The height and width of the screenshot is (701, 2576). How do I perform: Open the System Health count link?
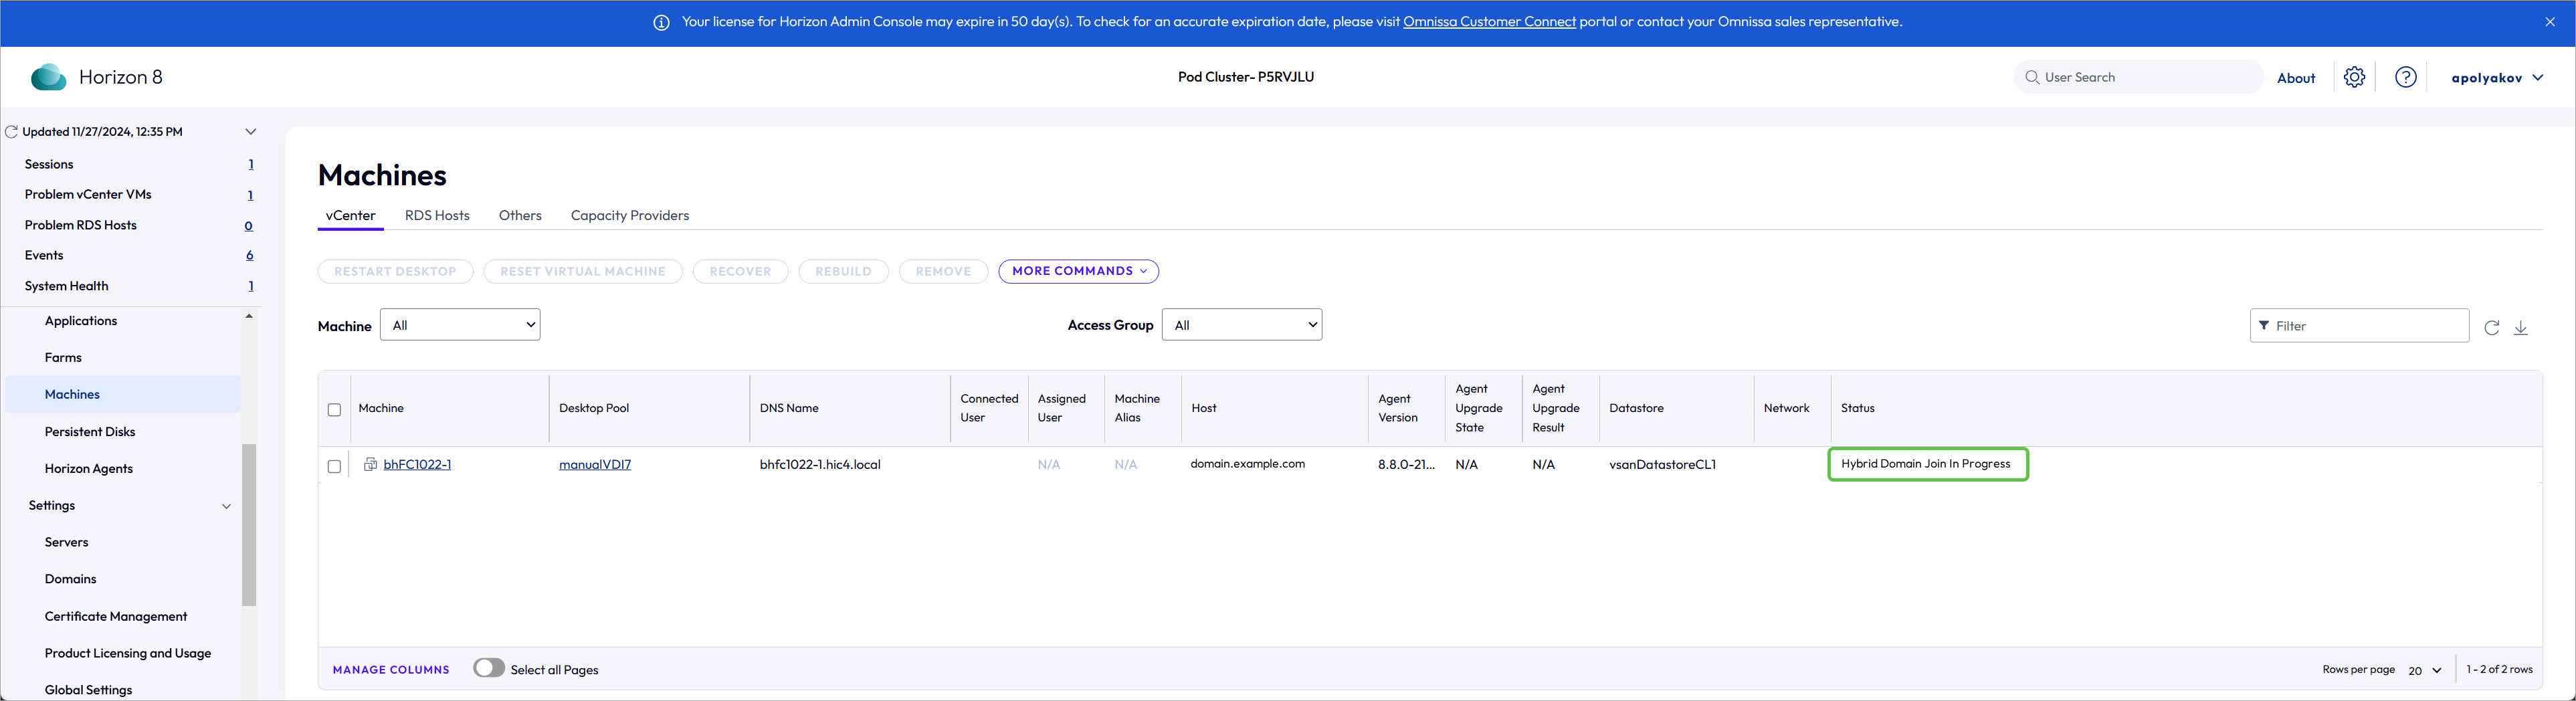coord(251,287)
